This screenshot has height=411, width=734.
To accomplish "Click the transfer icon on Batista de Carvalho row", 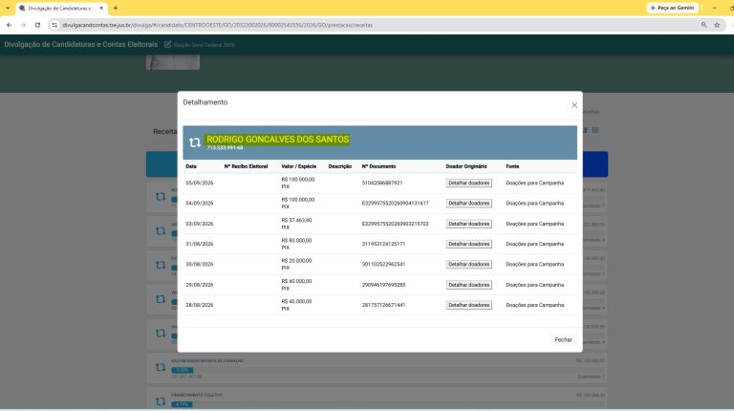I will tap(161, 367).
